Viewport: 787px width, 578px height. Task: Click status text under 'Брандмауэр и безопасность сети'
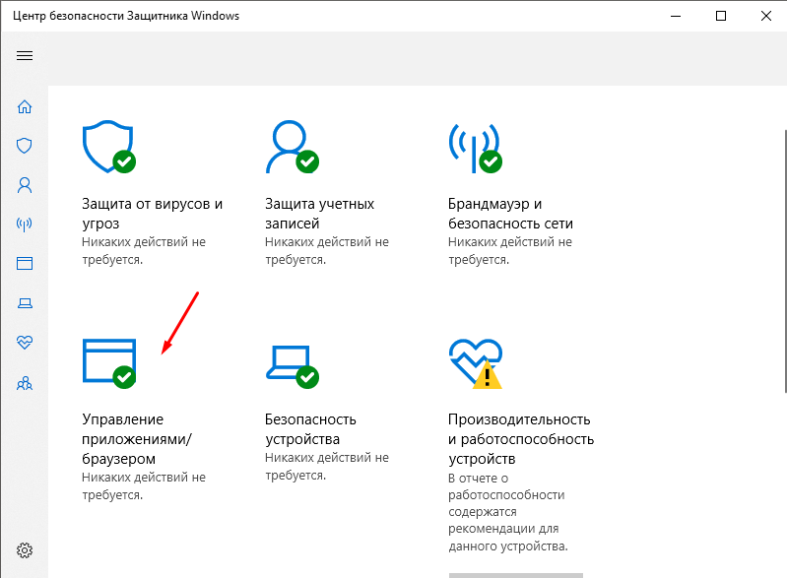510,251
